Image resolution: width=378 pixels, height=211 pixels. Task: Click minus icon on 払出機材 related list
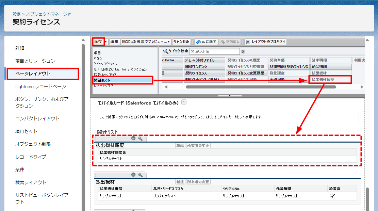[133, 175]
